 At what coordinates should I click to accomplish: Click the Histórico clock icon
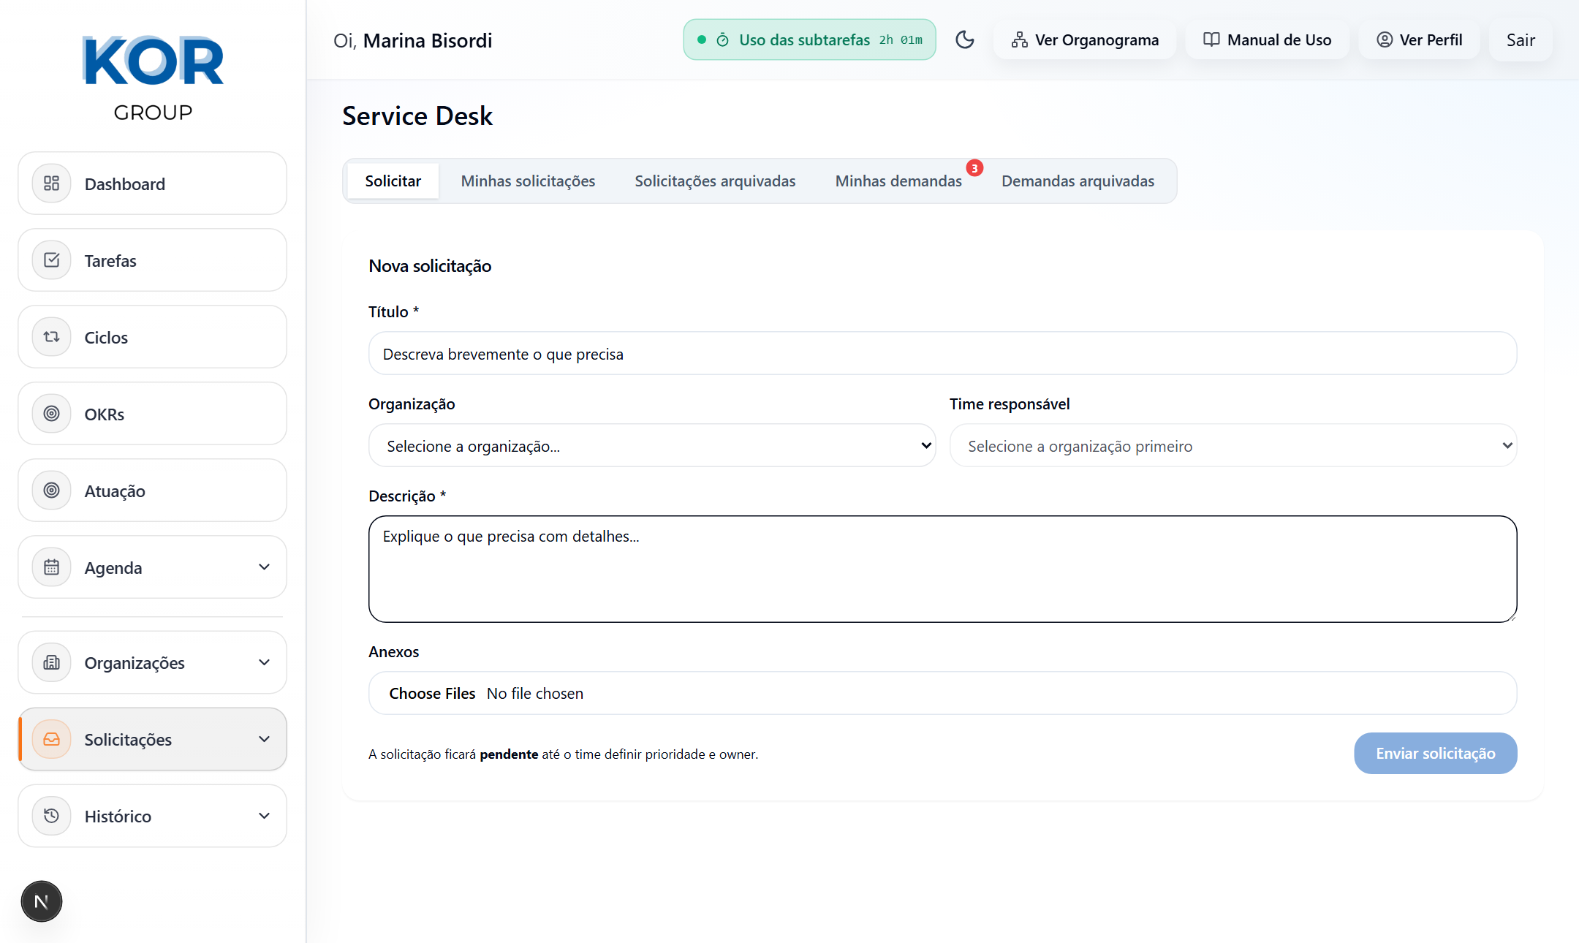[51, 816]
